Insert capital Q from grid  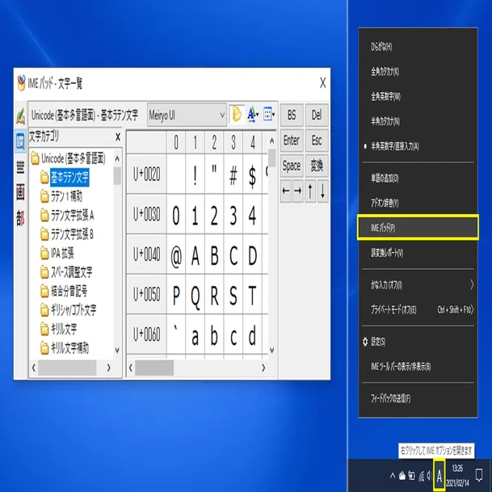(x=196, y=295)
